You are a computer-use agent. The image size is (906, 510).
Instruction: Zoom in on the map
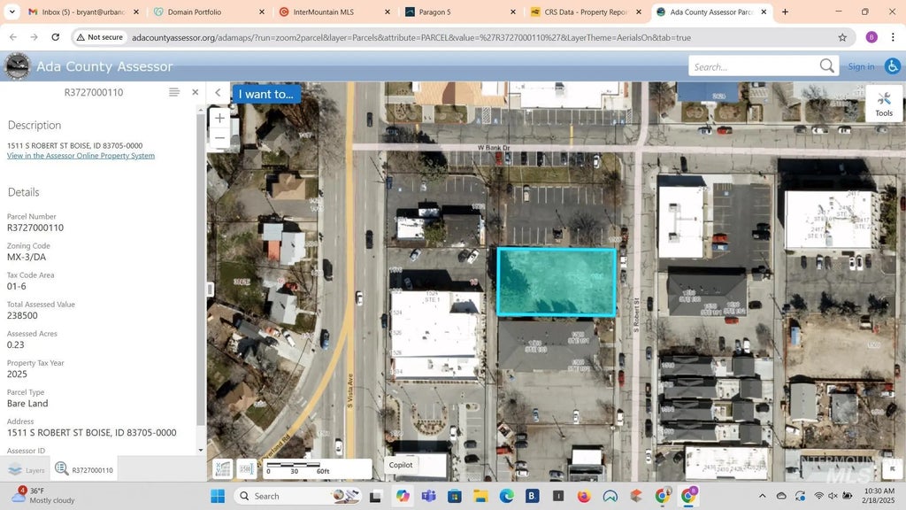pyautogui.click(x=219, y=118)
